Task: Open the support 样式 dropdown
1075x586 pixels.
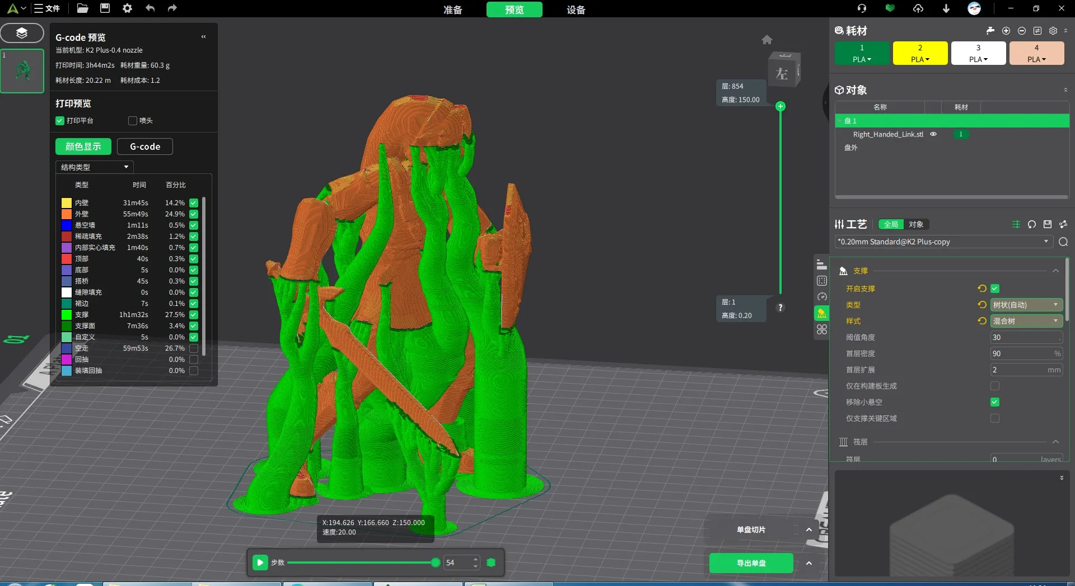Action: coord(1026,321)
